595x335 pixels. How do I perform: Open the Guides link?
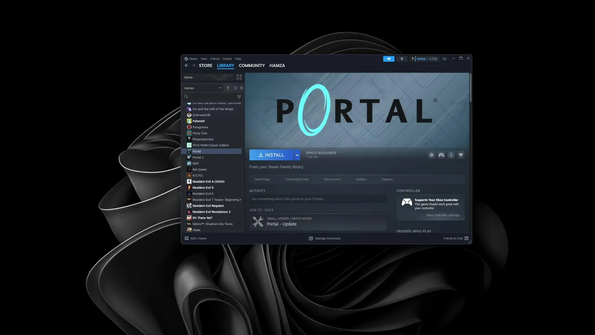tap(361, 179)
